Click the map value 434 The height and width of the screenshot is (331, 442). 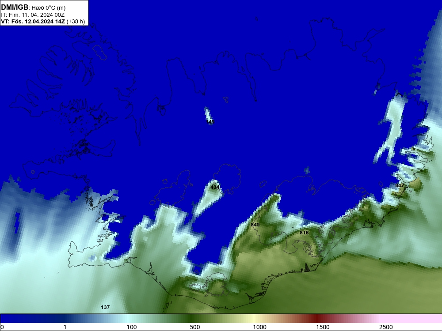click(x=215, y=187)
